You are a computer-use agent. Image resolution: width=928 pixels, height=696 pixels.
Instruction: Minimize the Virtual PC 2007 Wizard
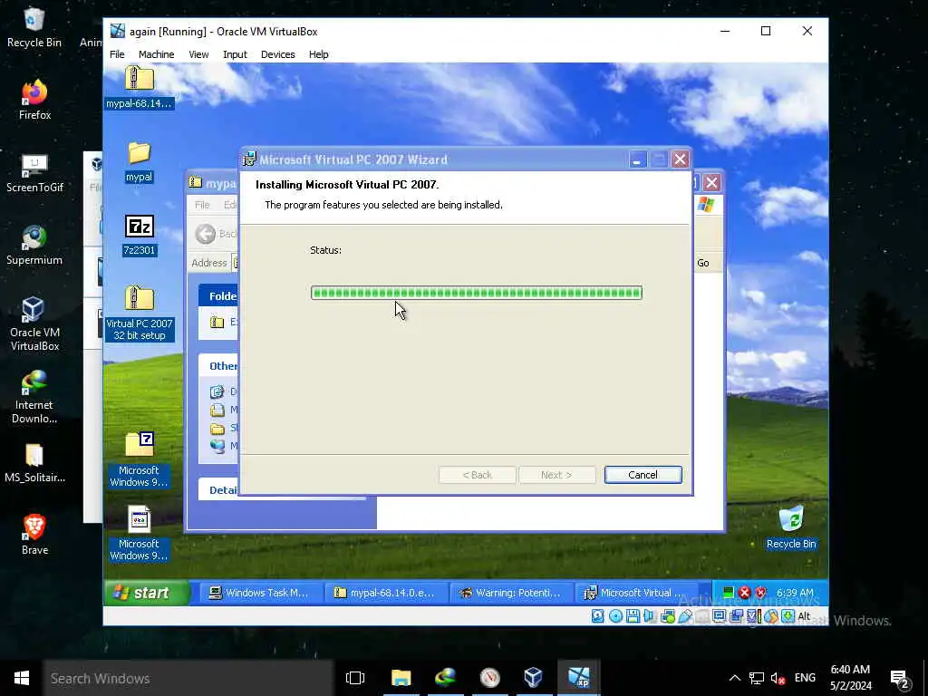637,159
